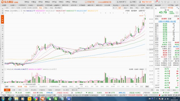180x101 pixels.
Task: Click the collapse box beside price 43.79
Action: click(x=177, y=13)
